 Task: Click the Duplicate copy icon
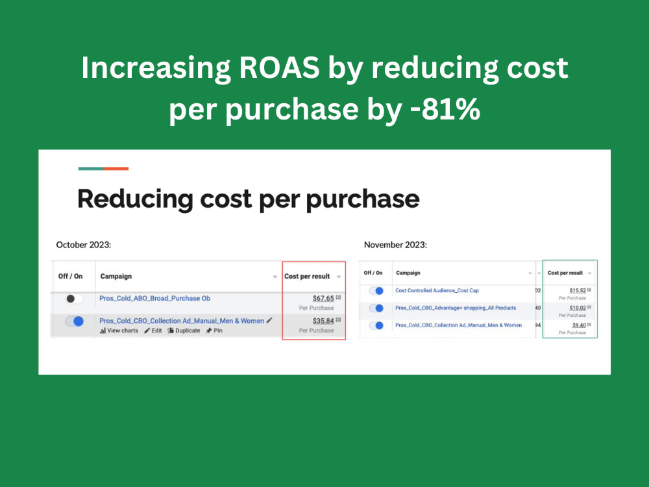tap(171, 331)
